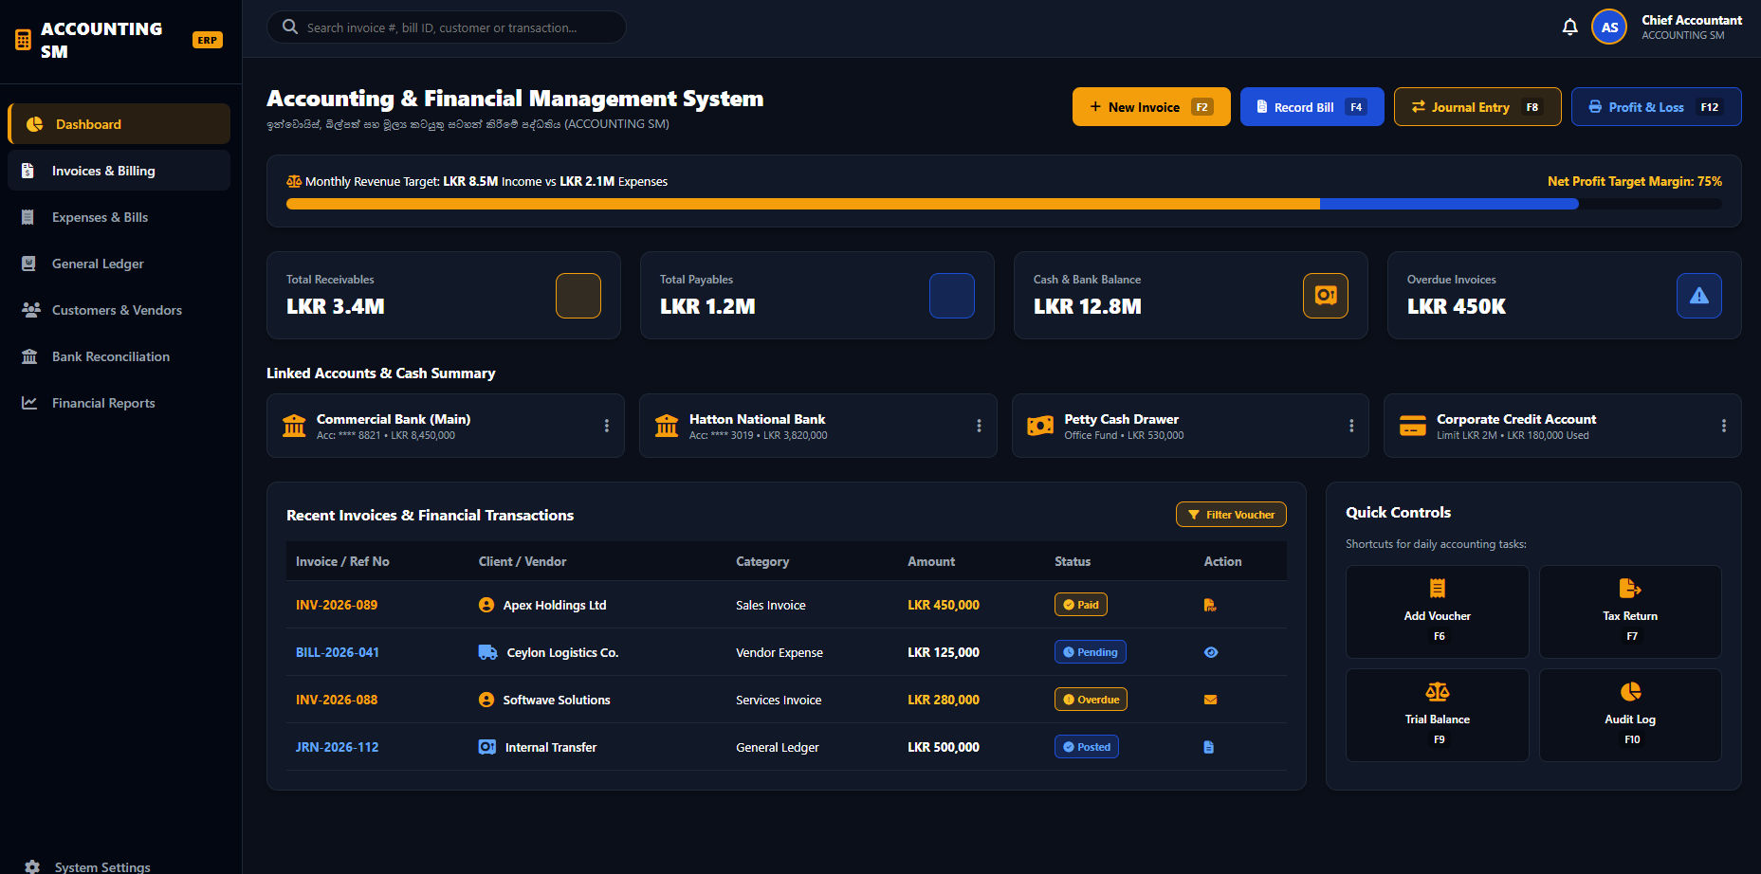This screenshot has height=874, width=1761.
Task: Click the revenue target progress bar
Action: tap(1003, 204)
